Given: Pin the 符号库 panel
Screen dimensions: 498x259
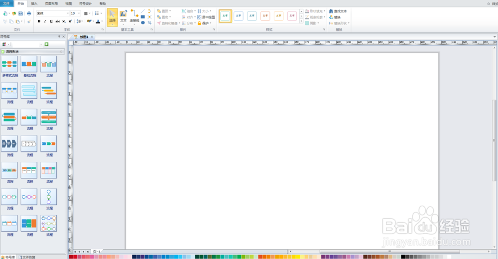Looking at the screenshot, I should (x=59, y=37).
